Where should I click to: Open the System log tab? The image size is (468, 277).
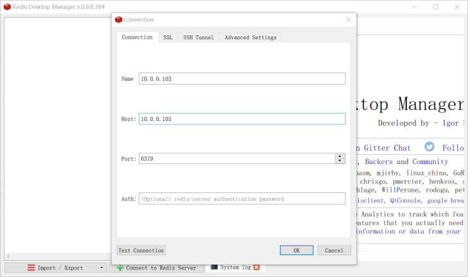pos(235,267)
